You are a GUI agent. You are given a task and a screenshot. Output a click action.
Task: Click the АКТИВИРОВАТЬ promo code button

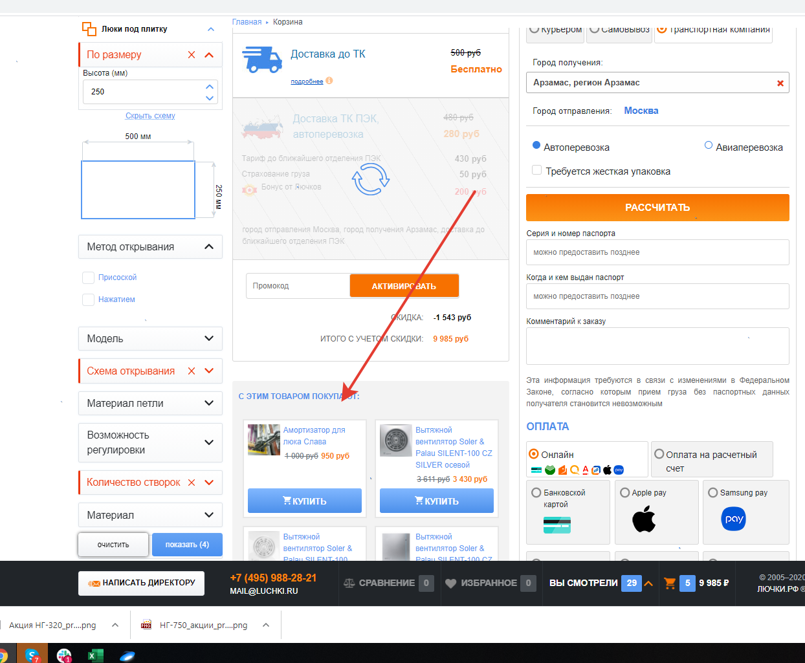coord(404,286)
